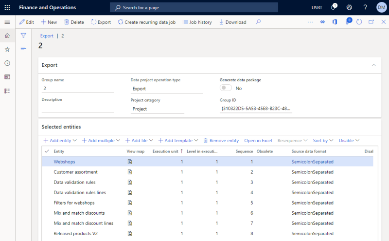Open Project category combo box
The width and height of the screenshot is (389, 241).
pos(157,109)
